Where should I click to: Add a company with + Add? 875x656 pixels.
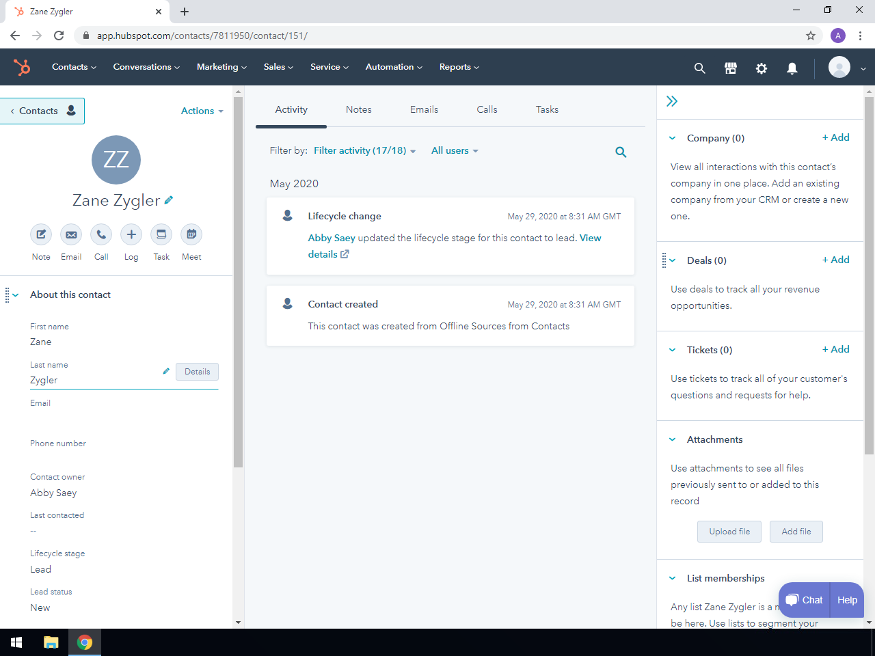tap(836, 137)
